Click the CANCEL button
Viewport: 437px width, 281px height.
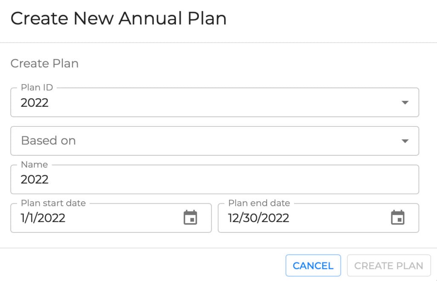[313, 266]
